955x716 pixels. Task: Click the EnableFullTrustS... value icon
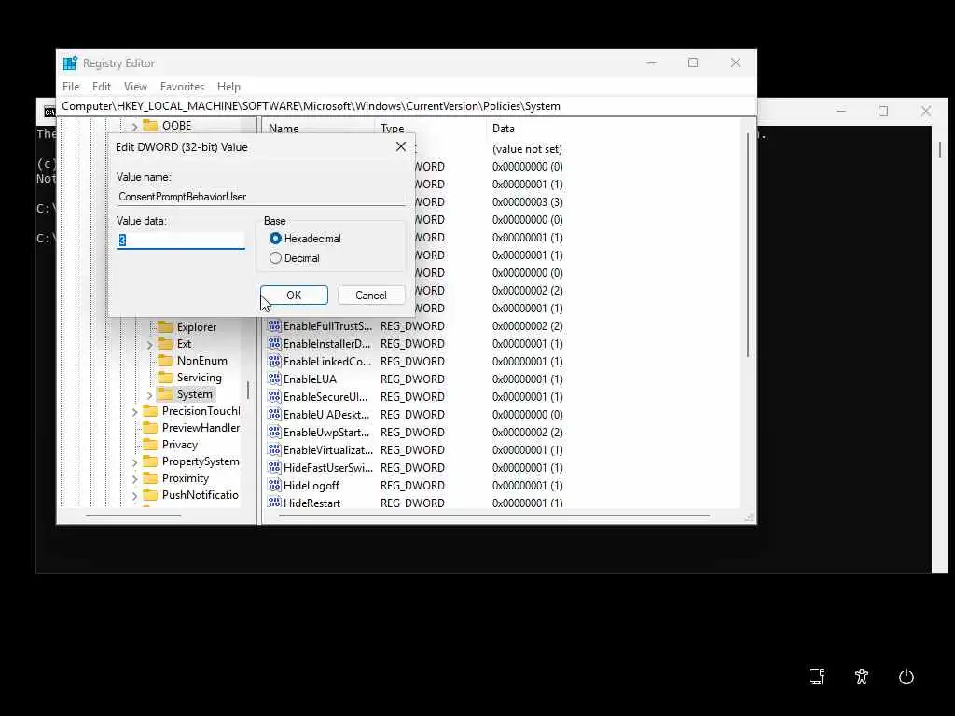[x=274, y=325]
